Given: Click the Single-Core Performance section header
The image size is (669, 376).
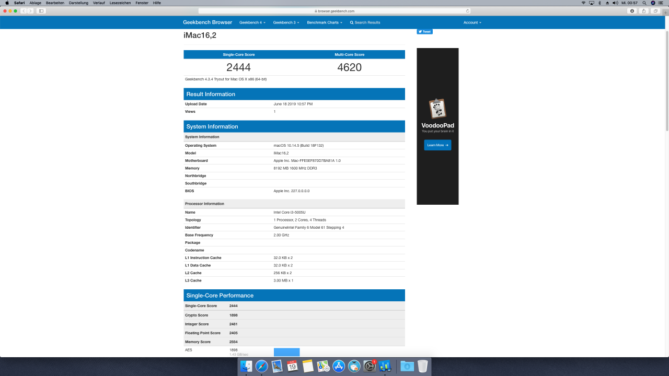Looking at the screenshot, I should coord(294,295).
